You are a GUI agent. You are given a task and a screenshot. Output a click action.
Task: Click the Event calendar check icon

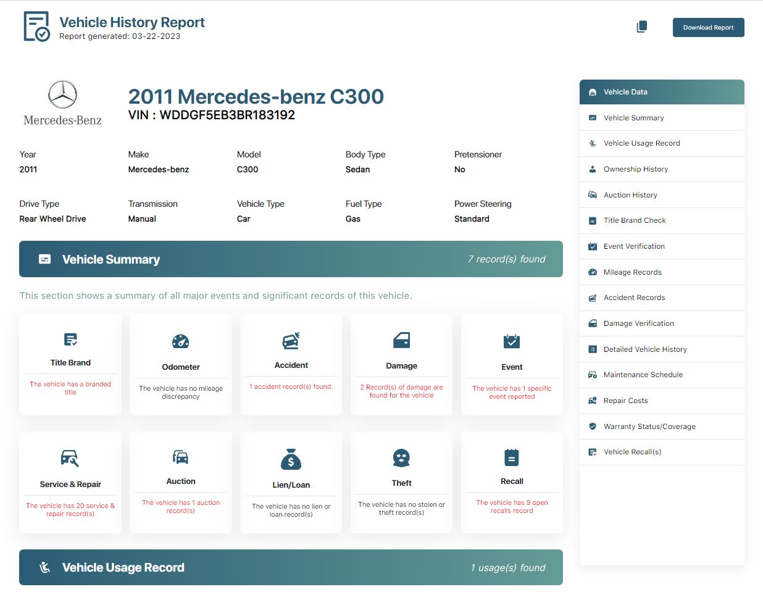[x=512, y=341]
